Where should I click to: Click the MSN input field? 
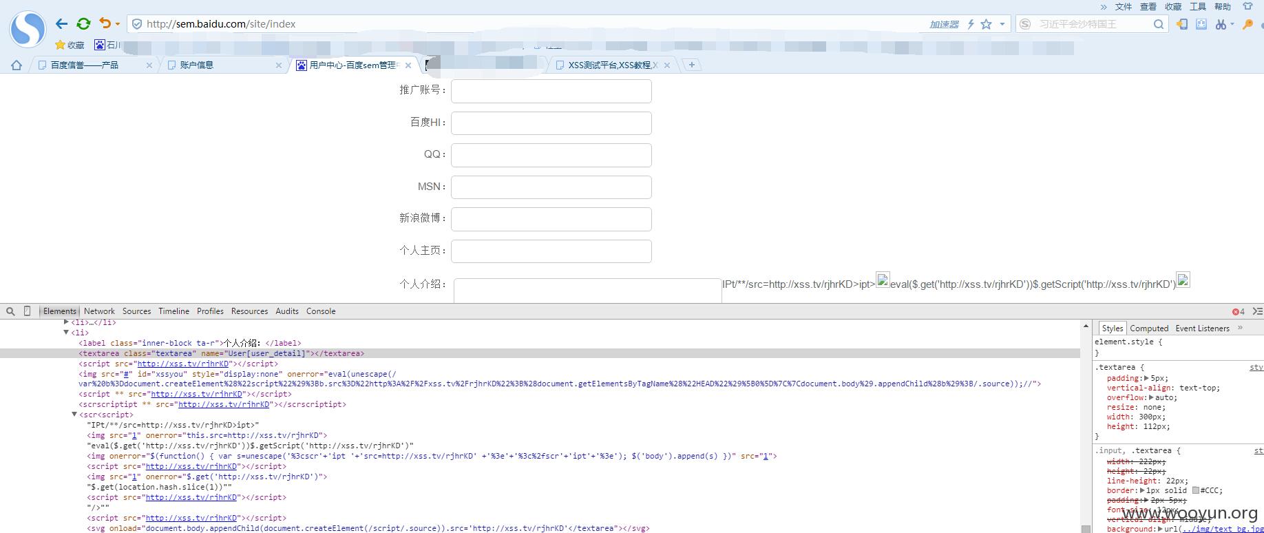(x=551, y=187)
